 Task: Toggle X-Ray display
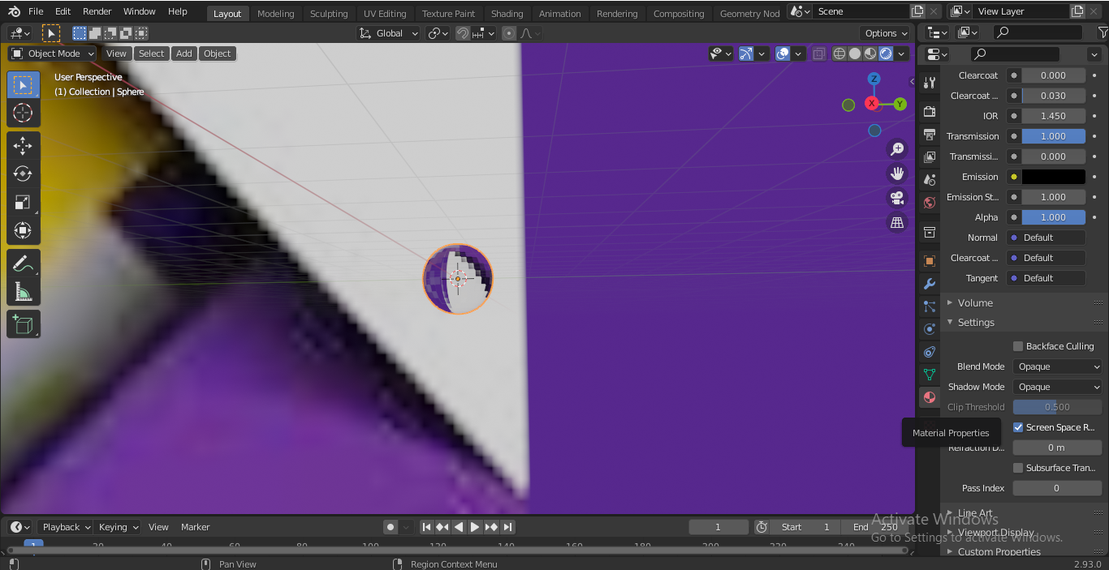point(818,54)
